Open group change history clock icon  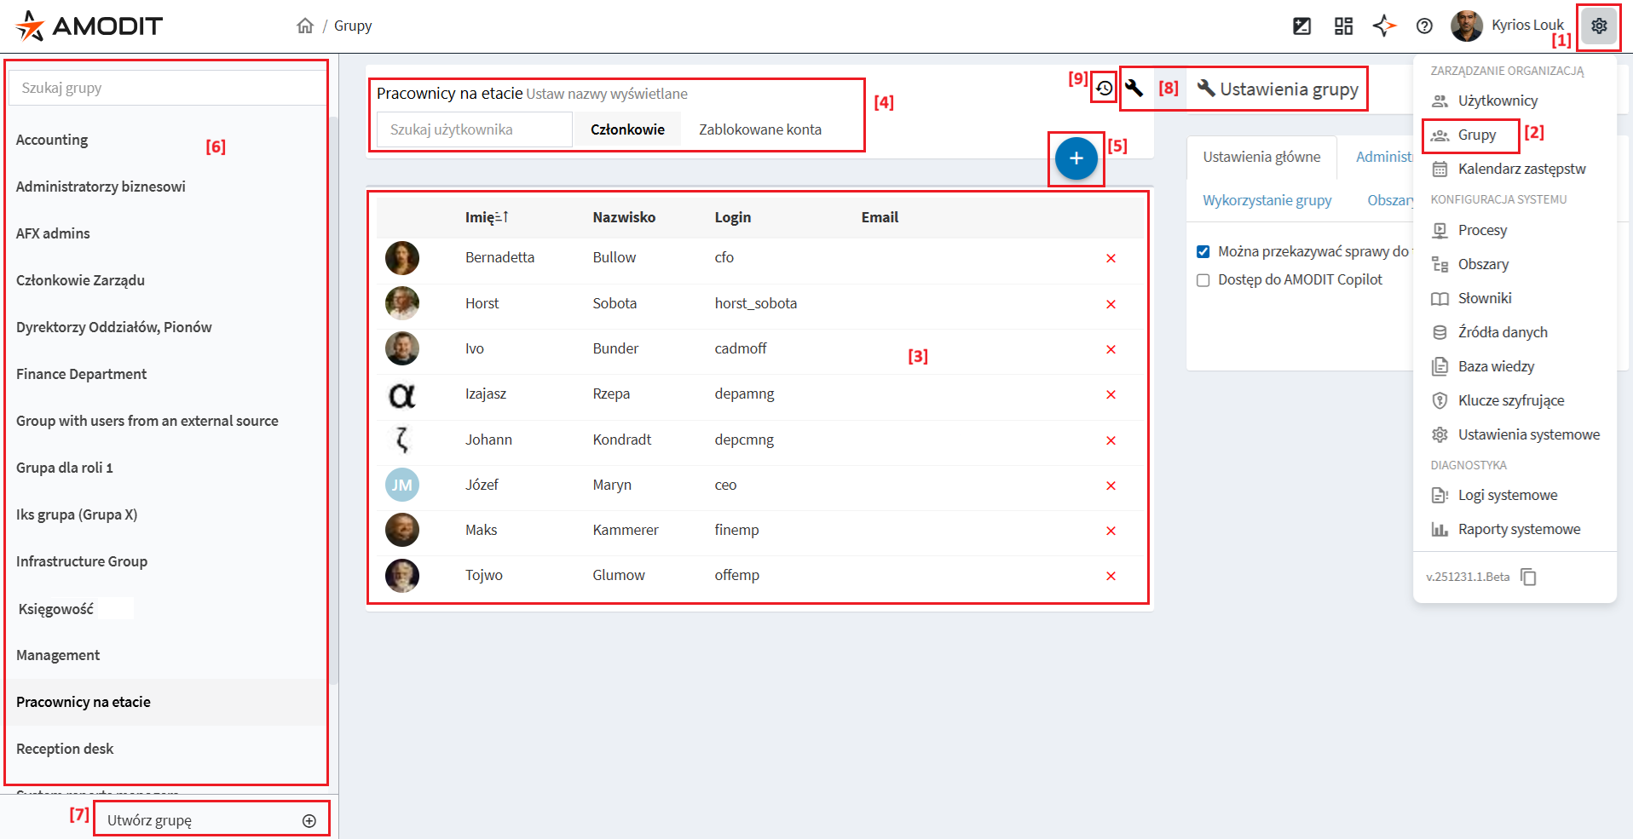point(1104,88)
